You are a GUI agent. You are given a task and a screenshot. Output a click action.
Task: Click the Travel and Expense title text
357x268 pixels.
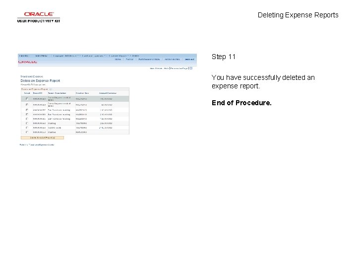(32, 76)
